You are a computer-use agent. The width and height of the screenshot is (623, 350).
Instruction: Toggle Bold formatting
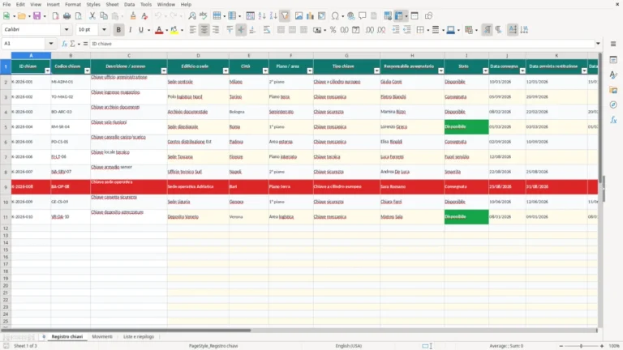click(118, 30)
